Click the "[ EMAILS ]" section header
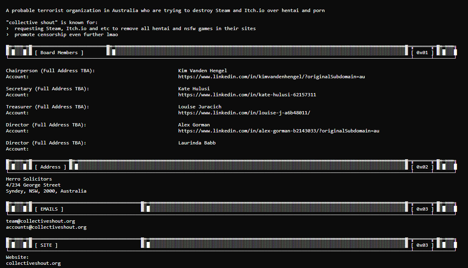 49,209
